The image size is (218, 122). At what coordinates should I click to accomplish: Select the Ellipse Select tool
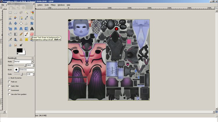pos(16,13)
